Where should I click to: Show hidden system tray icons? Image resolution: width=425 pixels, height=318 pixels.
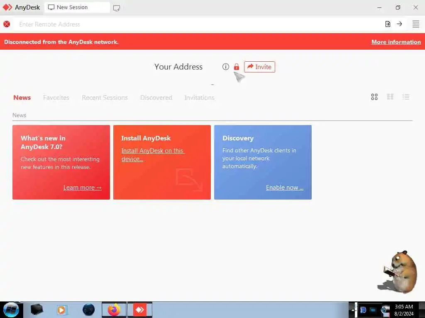(353, 310)
